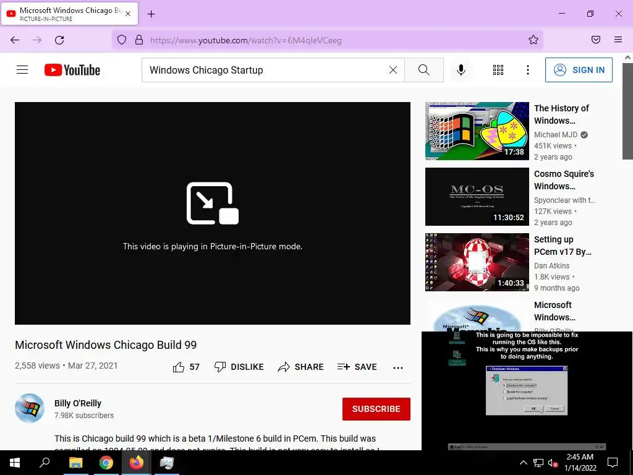Click the browser forward arrow

click(x=37, y=40)
